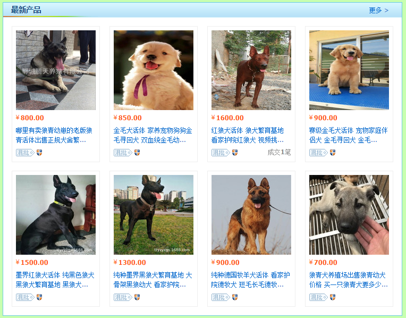
Task: Click the shield badge under the ¥850.00 golden puppy
Action: tap(137, 153)
